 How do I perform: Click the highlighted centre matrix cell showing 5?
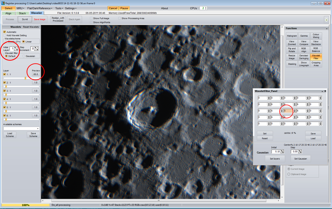point(288,111)
